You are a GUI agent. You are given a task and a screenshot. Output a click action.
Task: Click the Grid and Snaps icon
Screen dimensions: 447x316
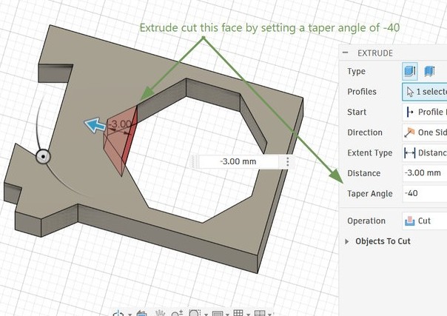coord(238,313)
